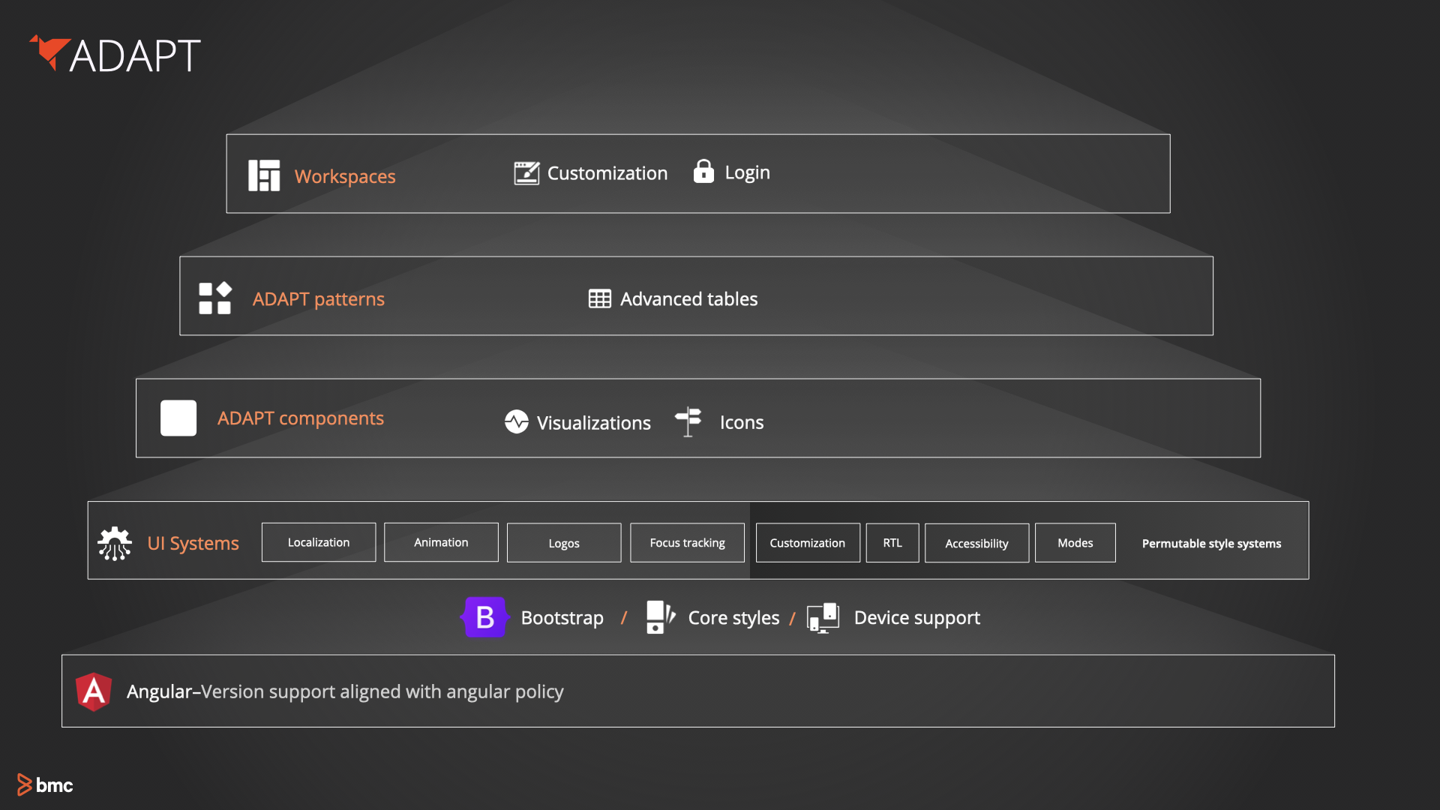
Task: Click the Advanced tables grid icon
Action: point(600,298)
